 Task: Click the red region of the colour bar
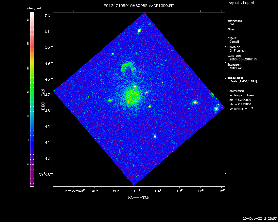point(32,44)
